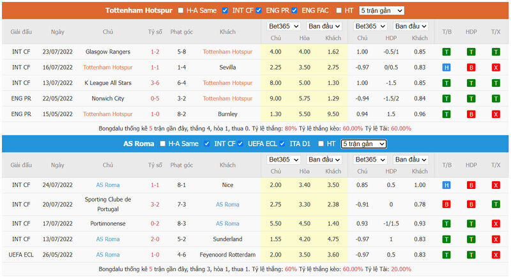Screen dimensions: 511x277
Task: Click red B HDP badge in Nice row
Action: [x=471, y=185]
